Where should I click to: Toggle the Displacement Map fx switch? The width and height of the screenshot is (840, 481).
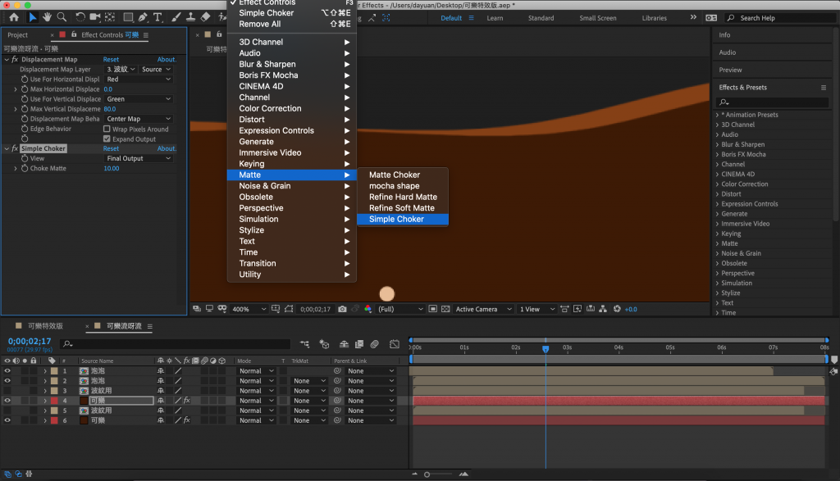(x=15, y=59)
